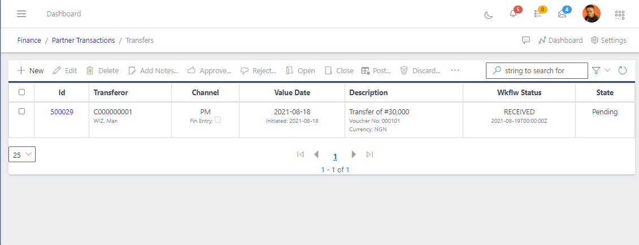Image resolution: width=639 pixels, height=245 pixels.
Task: Sort by State column header
Action: [x=605, y=92]
